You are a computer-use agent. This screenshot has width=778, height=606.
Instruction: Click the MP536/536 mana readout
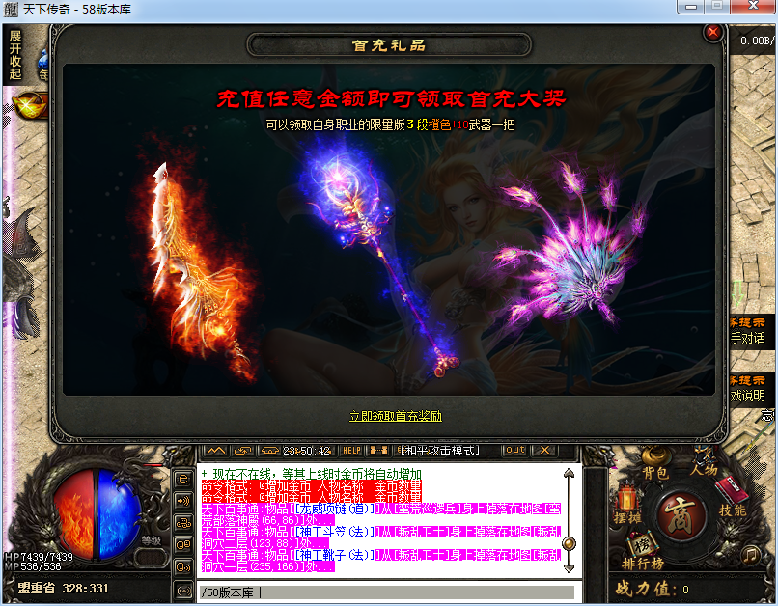tap(33, 566)
